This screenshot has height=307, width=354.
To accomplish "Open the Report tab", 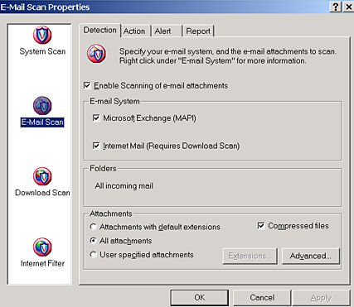I will (x=198, y=31).
